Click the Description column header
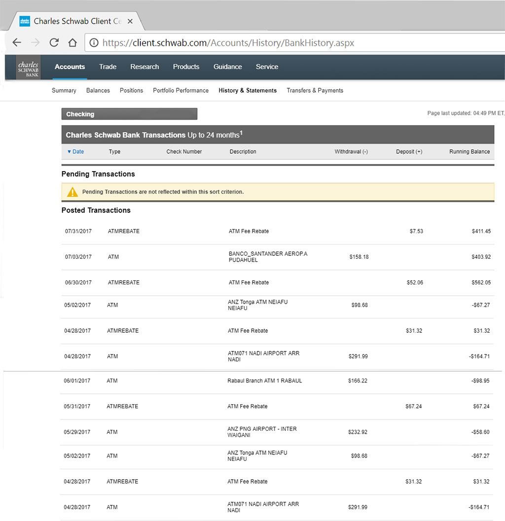This screenshot has height=521, width=505. pos(243,151)
